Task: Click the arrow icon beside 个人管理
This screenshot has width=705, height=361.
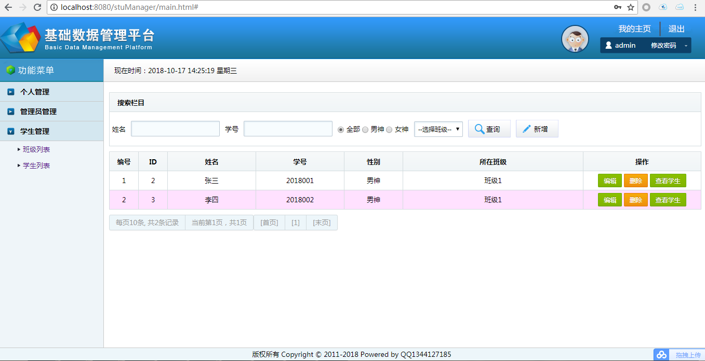Action: (x=11, y=92)
